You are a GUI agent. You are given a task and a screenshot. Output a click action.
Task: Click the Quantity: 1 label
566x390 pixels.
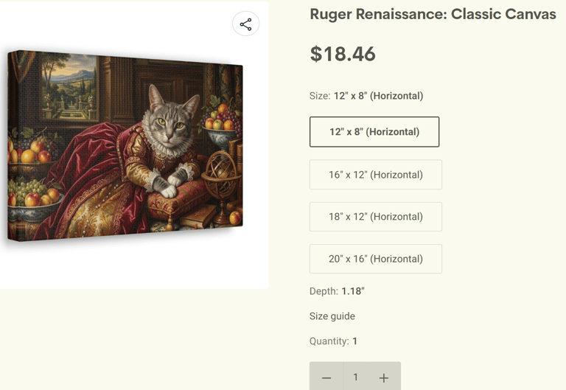[x=333, y=341]
